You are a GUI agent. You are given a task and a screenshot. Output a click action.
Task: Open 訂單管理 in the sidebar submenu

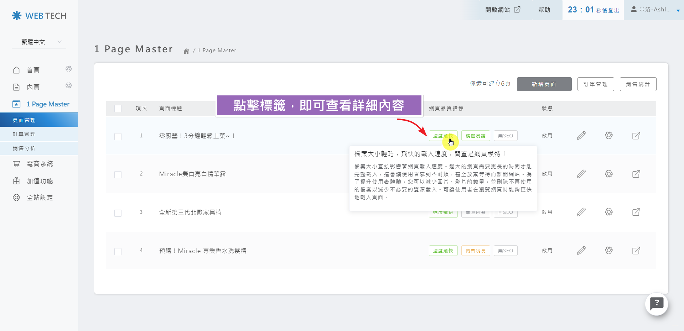point(24,134)
